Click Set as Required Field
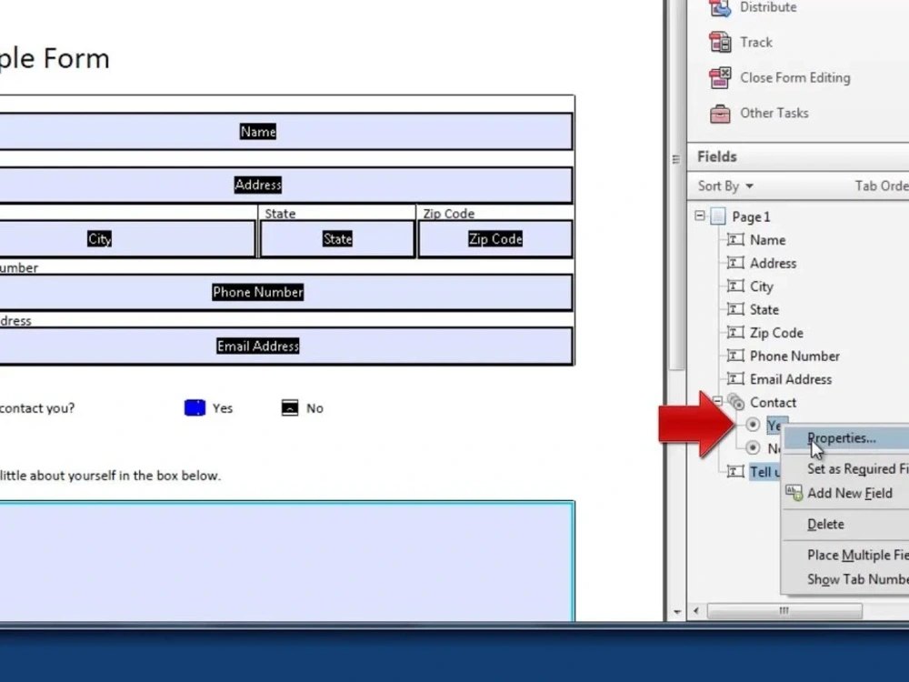Image resolution: width=909 pixels, height=682 pixels. click(856, 468)
